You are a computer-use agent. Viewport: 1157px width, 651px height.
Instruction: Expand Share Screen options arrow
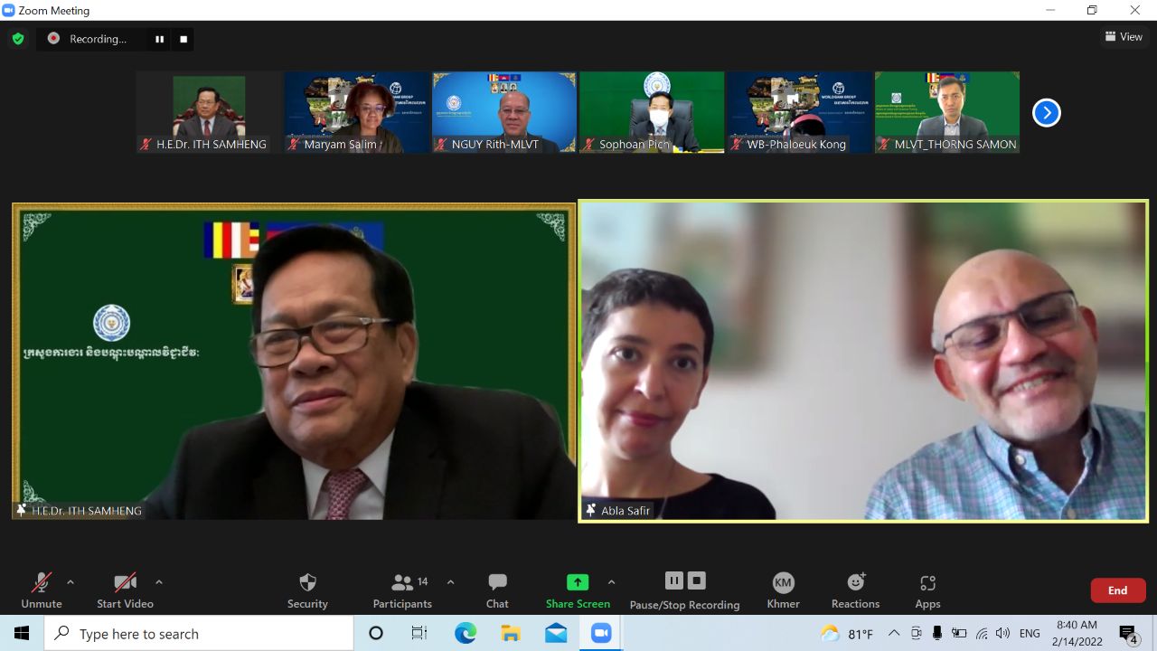click(x=611, y=582)
